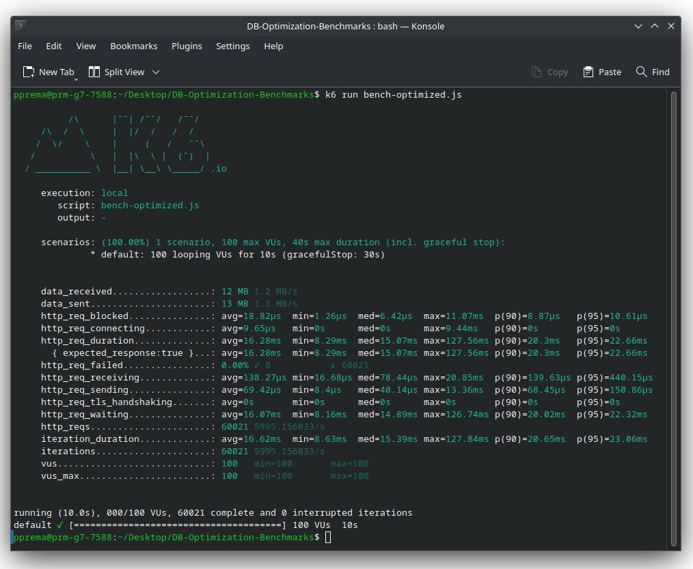Expand the Split View dropdown arrow
Viewport: 693px width, 569px height.
(x=156, y=72)
